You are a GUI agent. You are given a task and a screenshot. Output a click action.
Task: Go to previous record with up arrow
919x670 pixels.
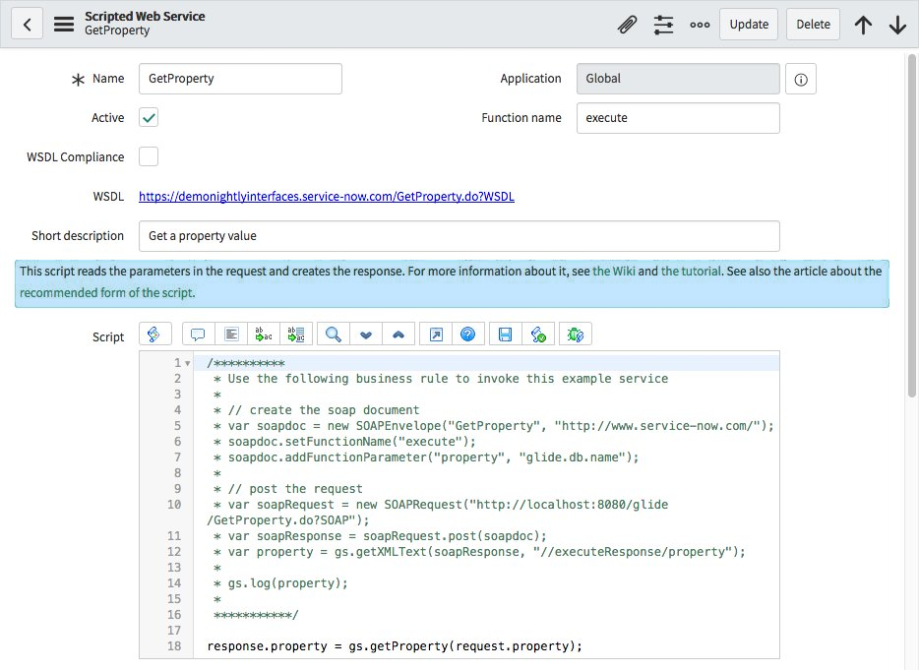point(863,25)
